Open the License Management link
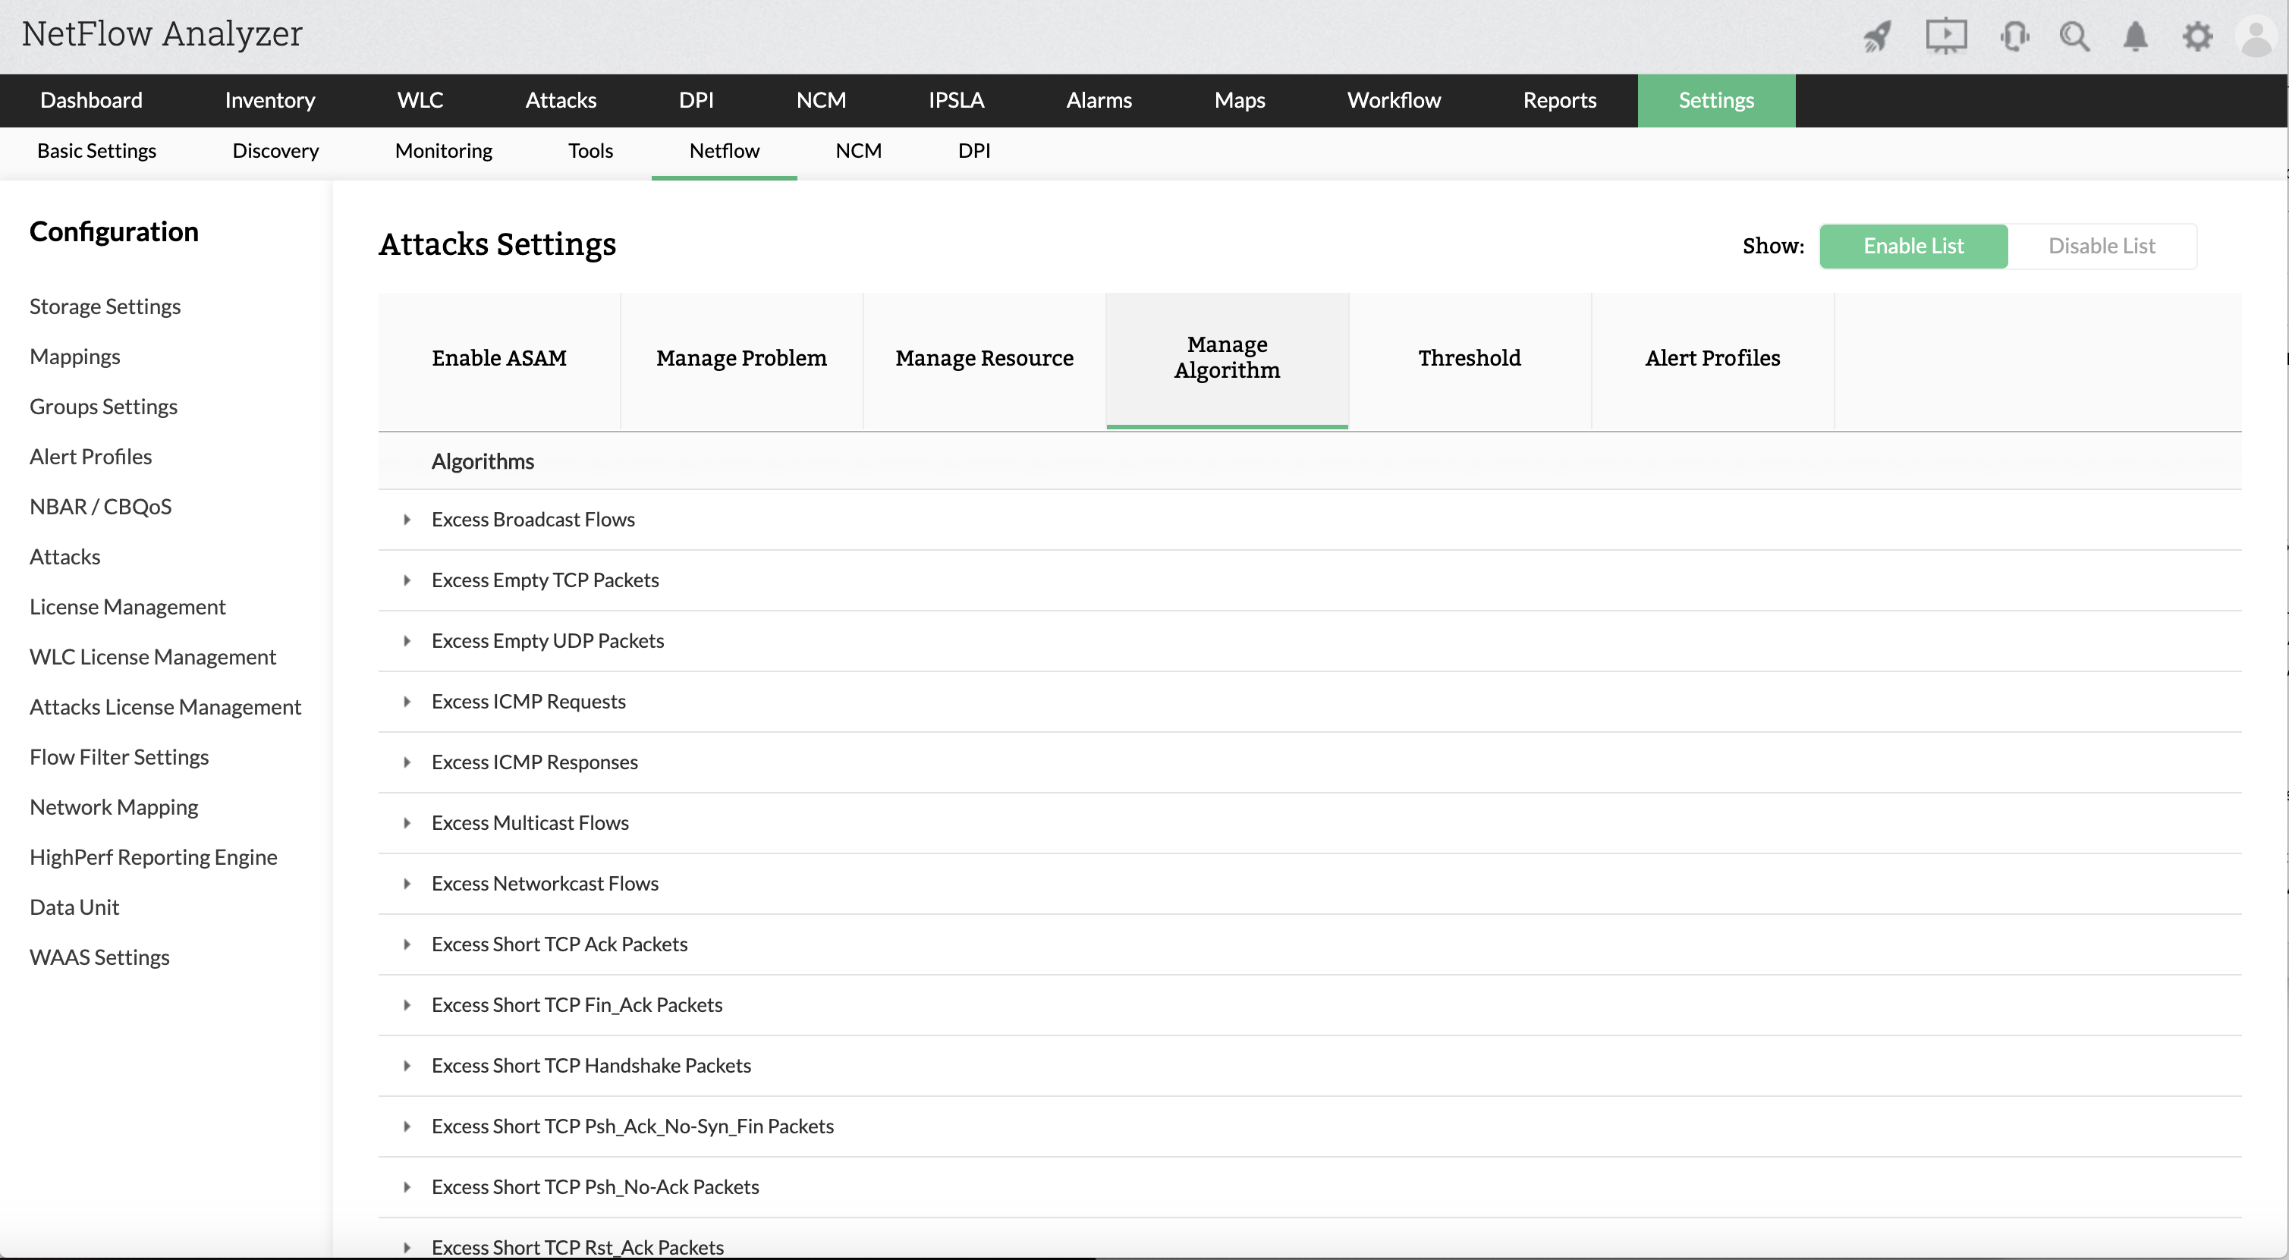 tap(127, 607)
